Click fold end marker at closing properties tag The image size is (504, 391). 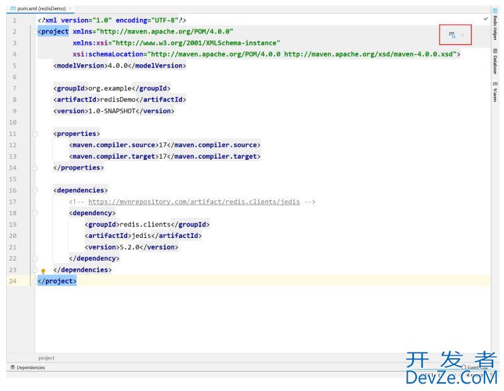point(35,167)
